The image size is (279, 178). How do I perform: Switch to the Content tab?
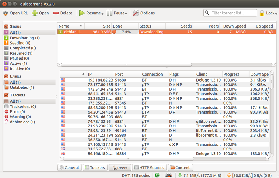click(180, 168)
